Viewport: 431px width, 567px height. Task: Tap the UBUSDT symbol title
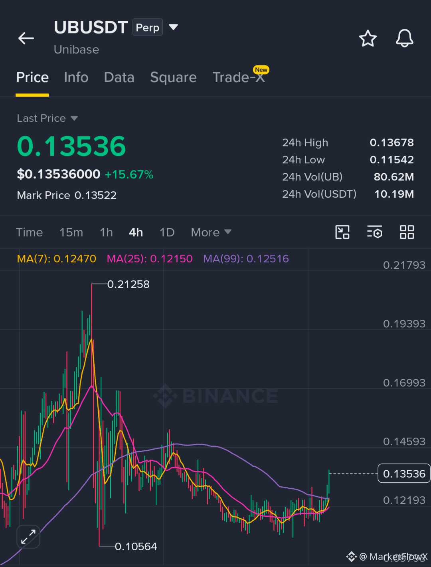coord(91,27)
